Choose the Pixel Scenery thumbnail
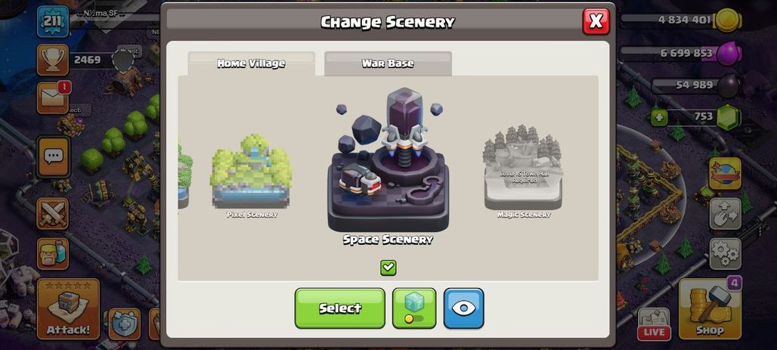Viewport: 777px width, 350px height. (x=251, y=172)
